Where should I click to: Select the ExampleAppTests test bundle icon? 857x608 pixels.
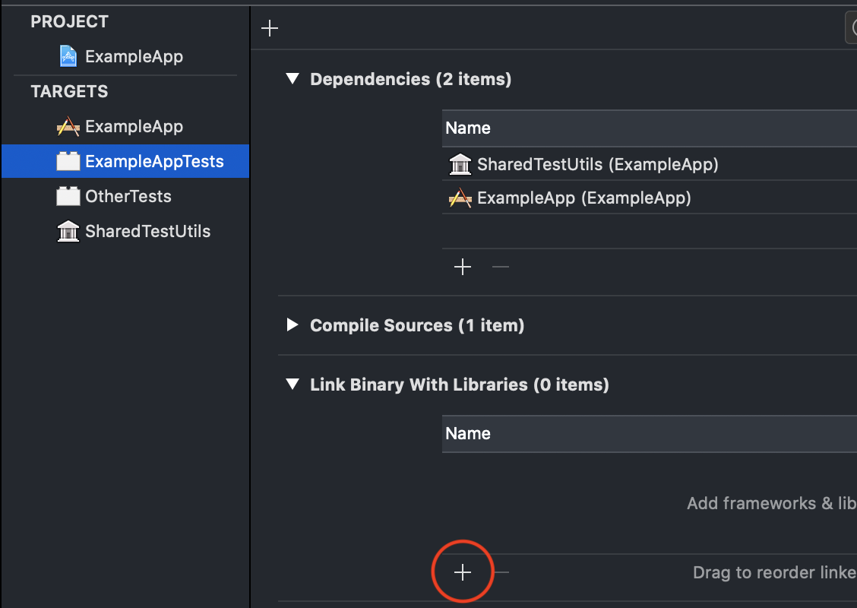click(68, 161)
